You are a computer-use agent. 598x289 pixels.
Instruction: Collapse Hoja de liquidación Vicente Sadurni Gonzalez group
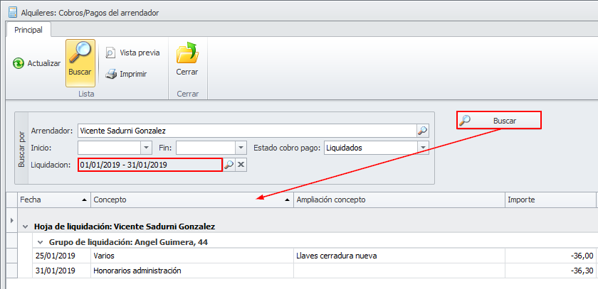pos(25,227)
